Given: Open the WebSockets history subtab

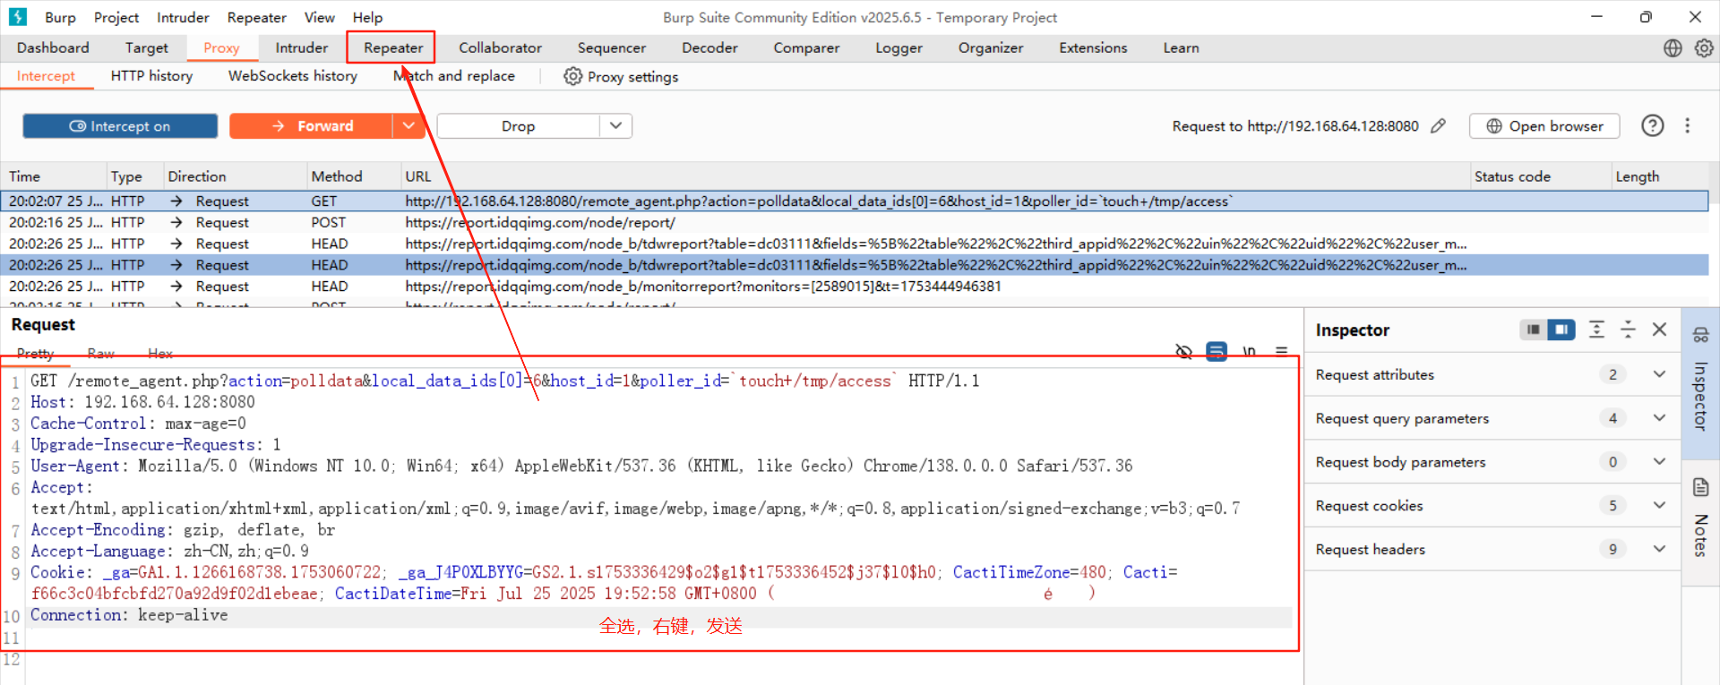Looking at the screenshot, I should 292,76.
